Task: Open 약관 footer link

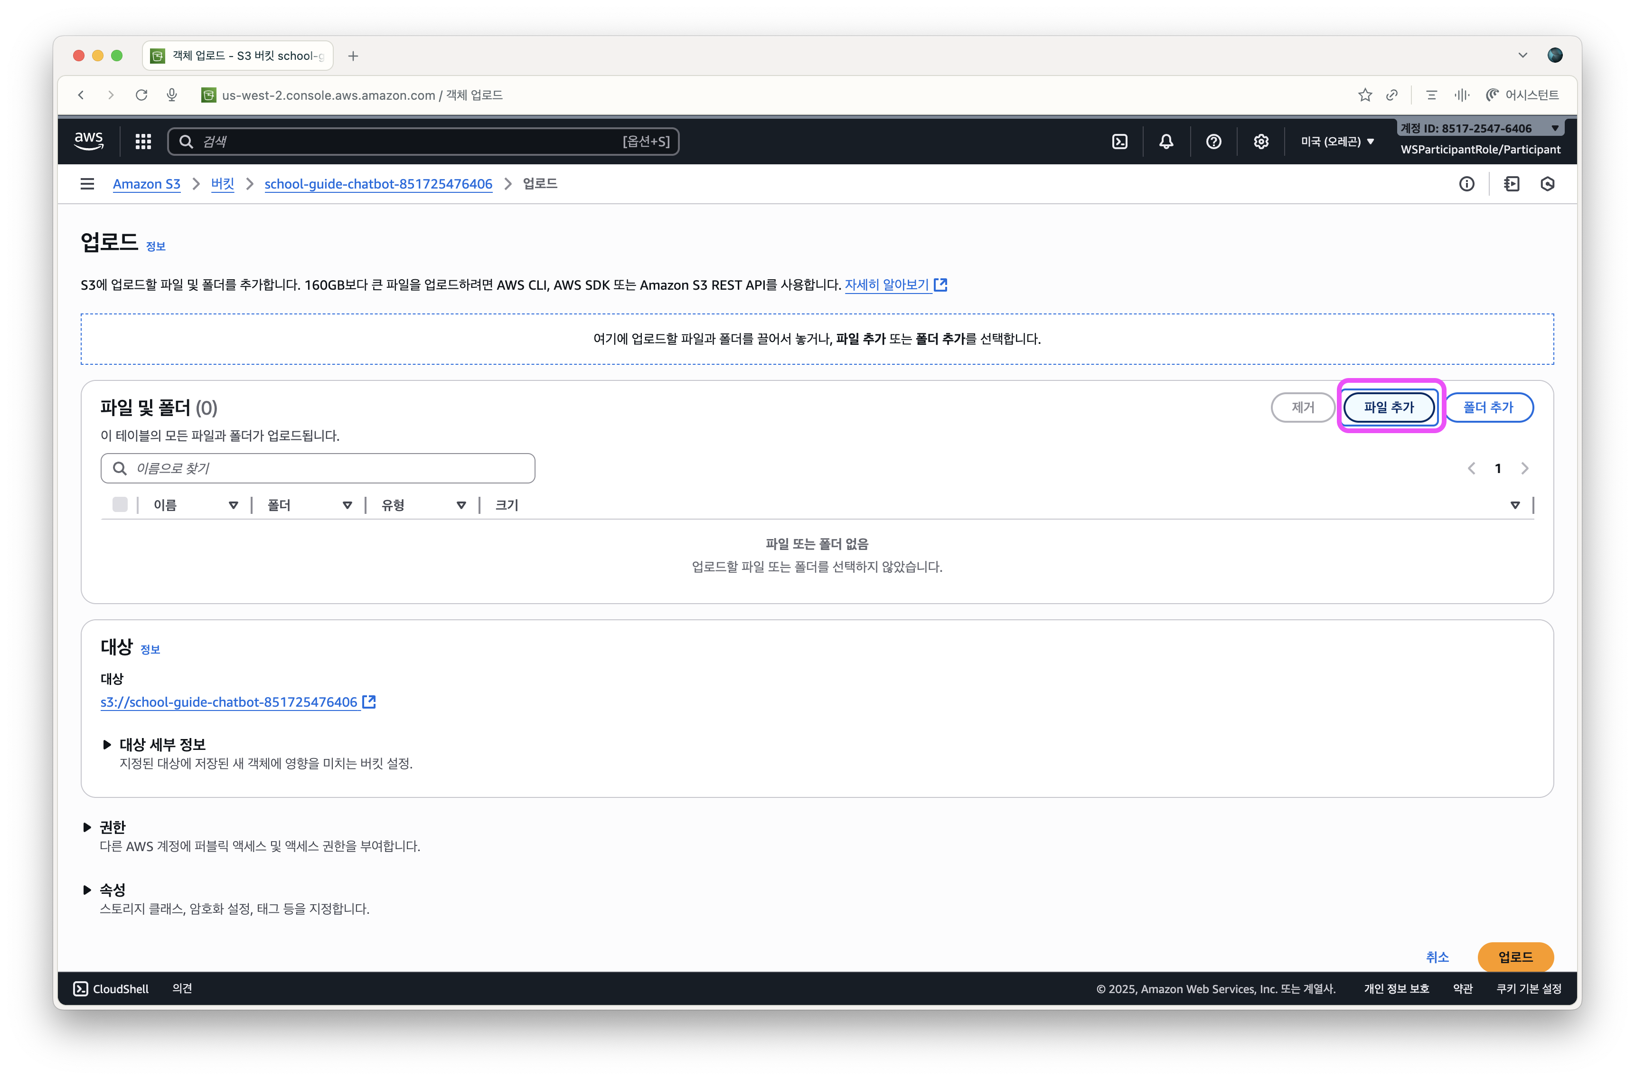Action: pyautogui.click(x=1462, y=989)
